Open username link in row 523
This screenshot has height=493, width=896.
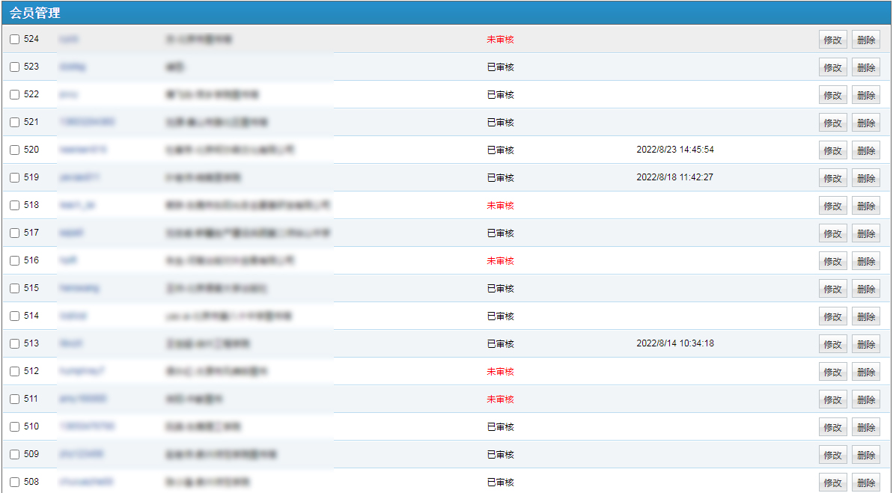[x=73, y=67]
